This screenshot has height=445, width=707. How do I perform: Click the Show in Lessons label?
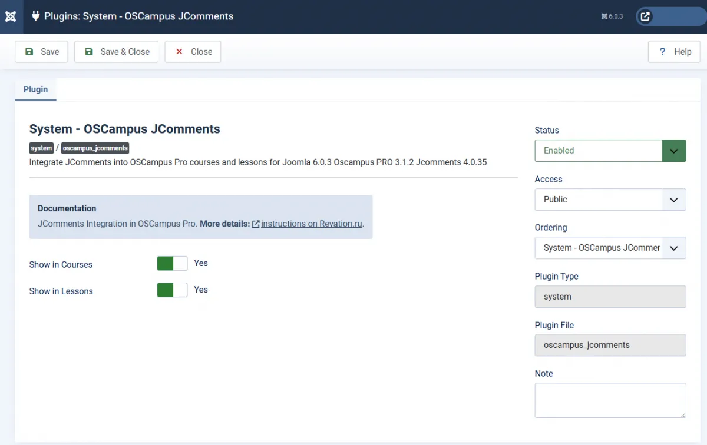tap(61, 291)
